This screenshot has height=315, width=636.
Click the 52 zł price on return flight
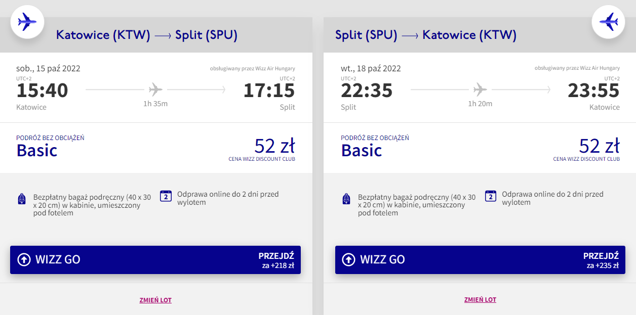click(x=599, y=146)
